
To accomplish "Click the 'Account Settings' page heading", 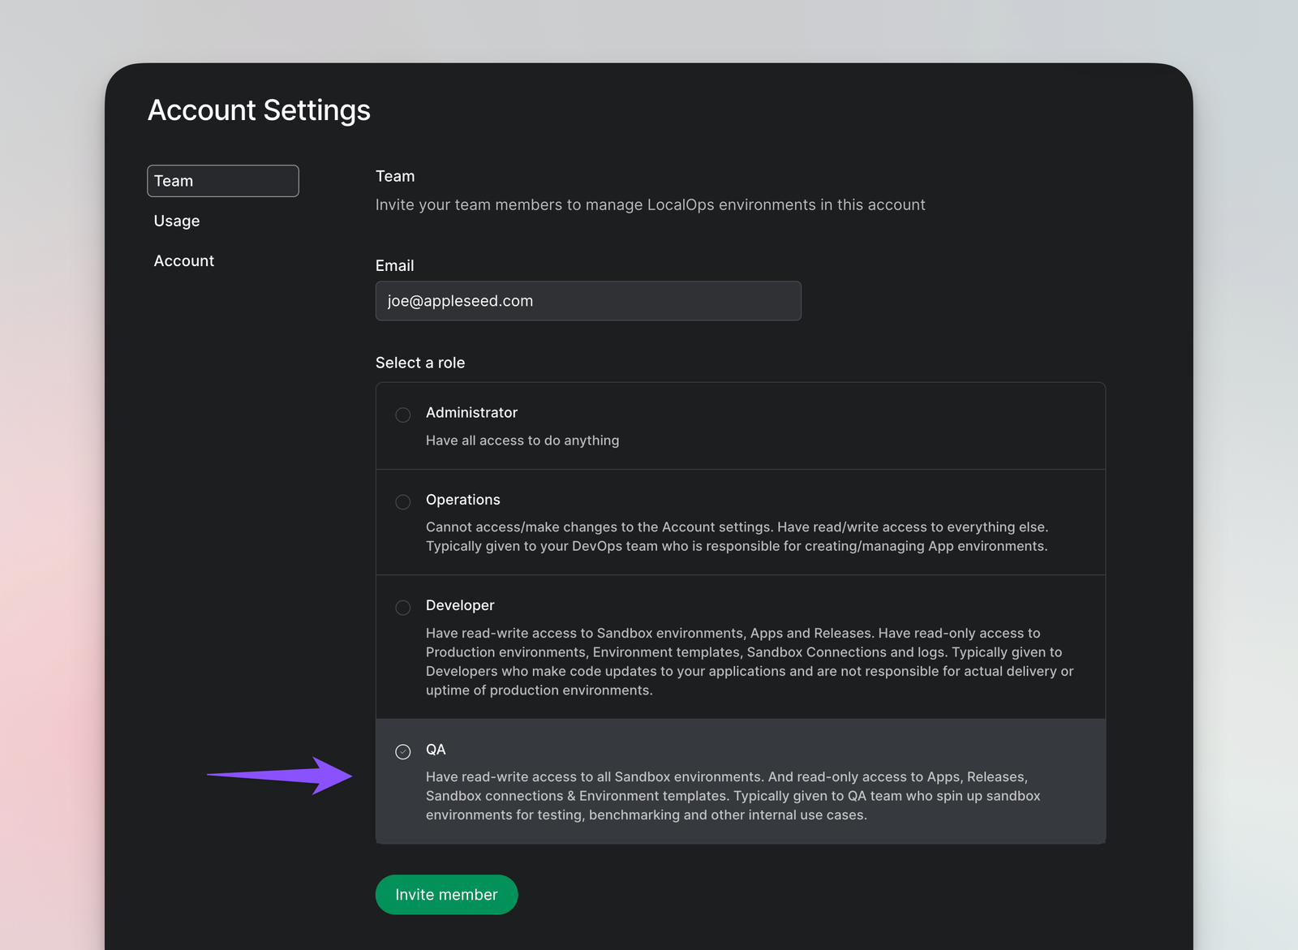I will [259, 110].
